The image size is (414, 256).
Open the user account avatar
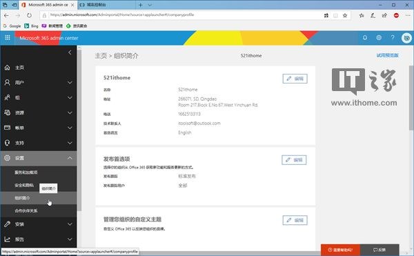pyautogui.click(x=406, y=38)
